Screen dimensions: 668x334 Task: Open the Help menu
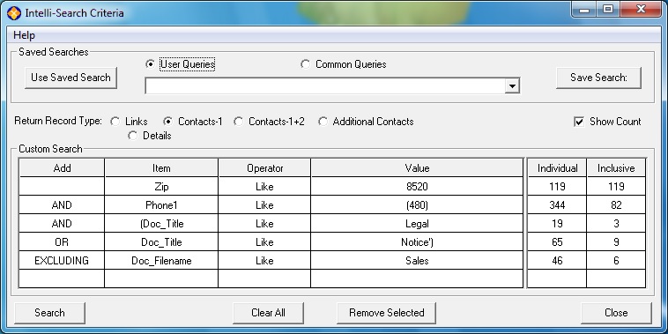point(25,35)
